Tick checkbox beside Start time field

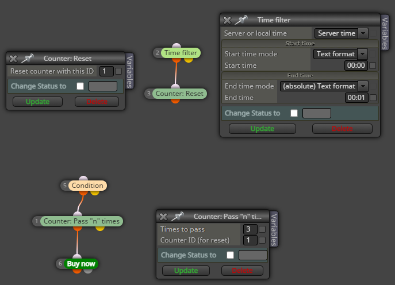pyautogui.click(x=373, y=66)
